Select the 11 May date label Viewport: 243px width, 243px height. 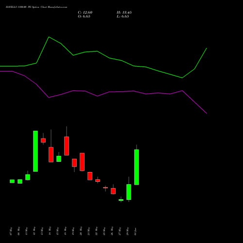26,231
